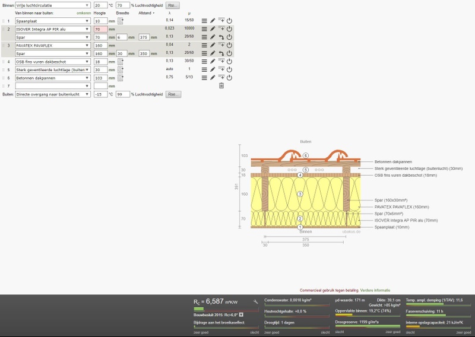Disable OSB fins vuren layer via power icon

229,62
